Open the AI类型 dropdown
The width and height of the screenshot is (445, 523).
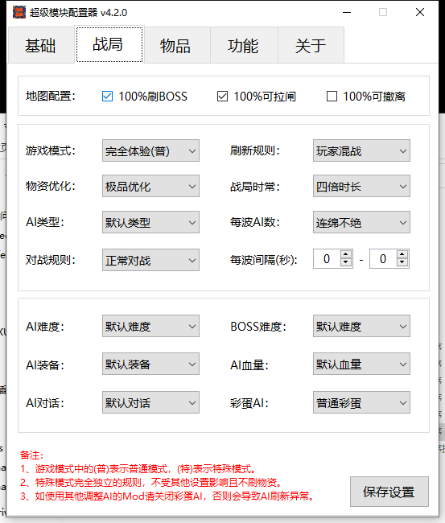coord(150,222)
